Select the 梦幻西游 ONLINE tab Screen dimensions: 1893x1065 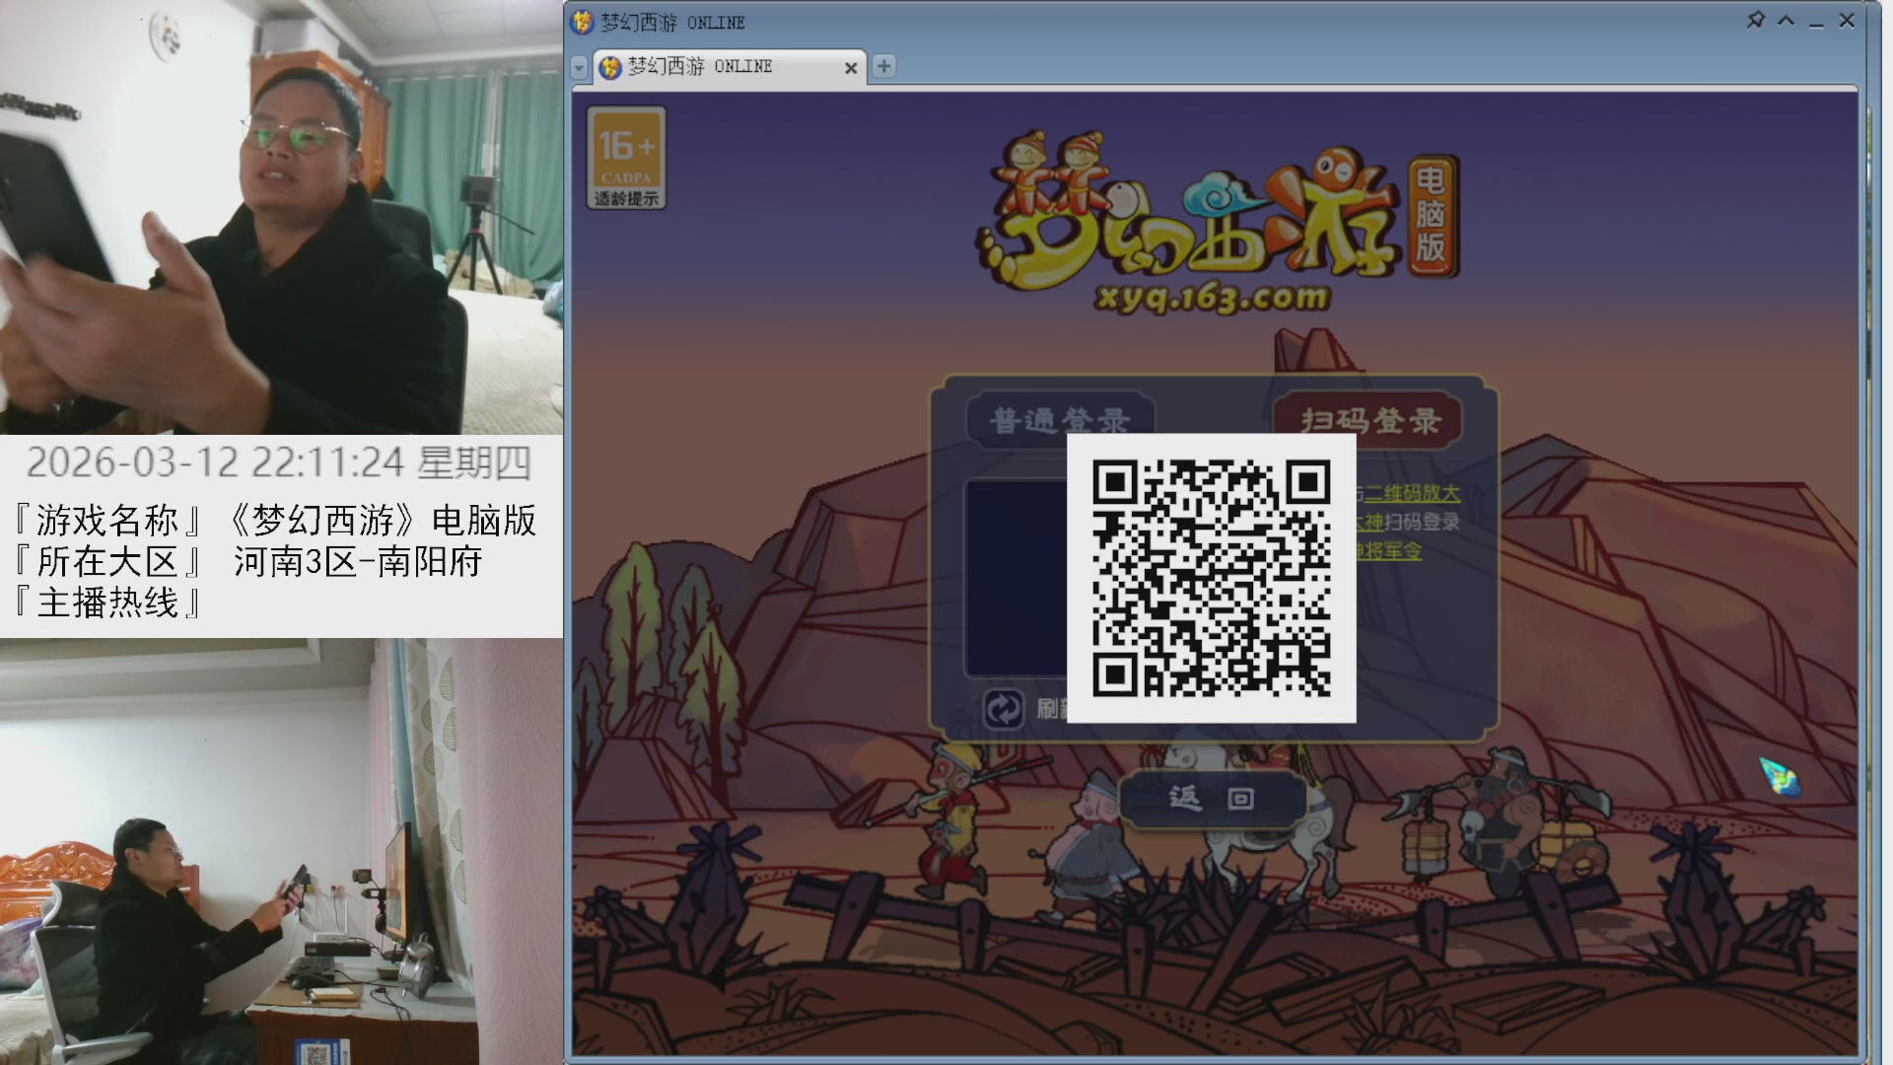700,67
